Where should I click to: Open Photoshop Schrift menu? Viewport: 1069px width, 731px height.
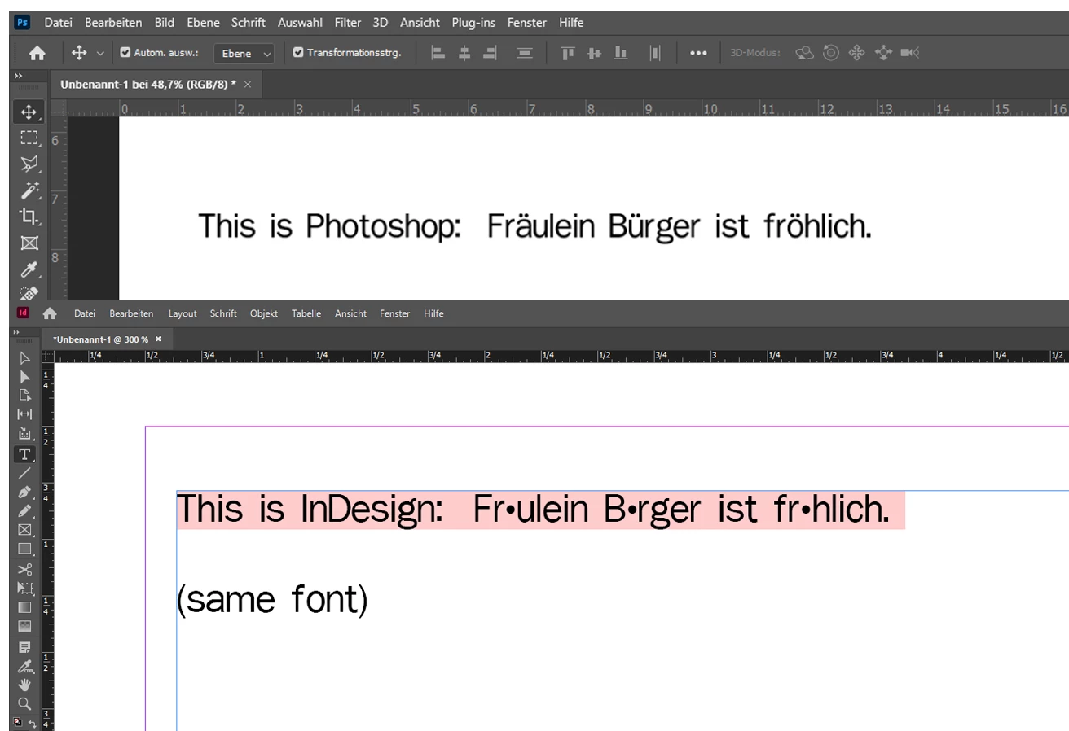point(249,23)
